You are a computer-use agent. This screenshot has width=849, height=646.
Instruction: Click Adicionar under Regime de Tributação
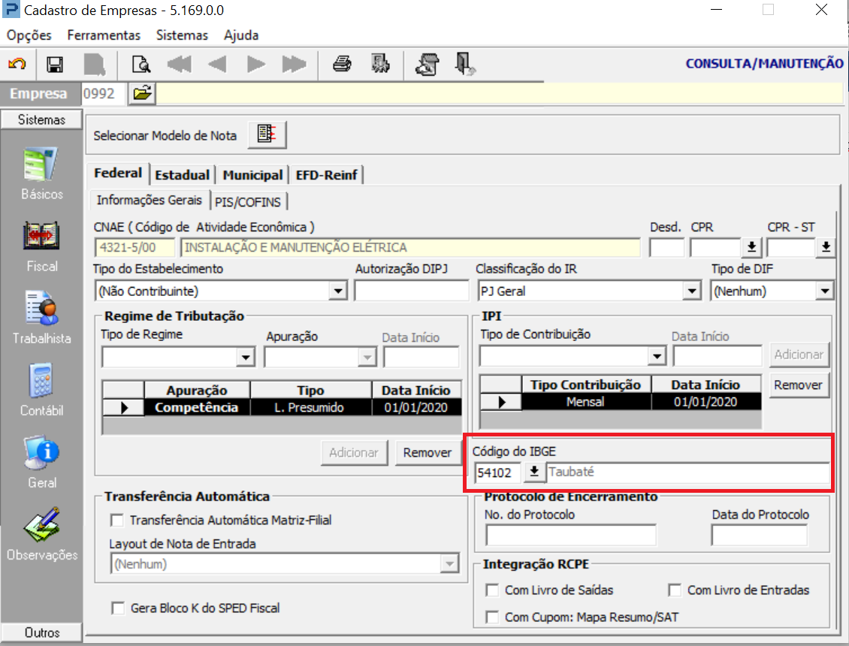point(354,453)
